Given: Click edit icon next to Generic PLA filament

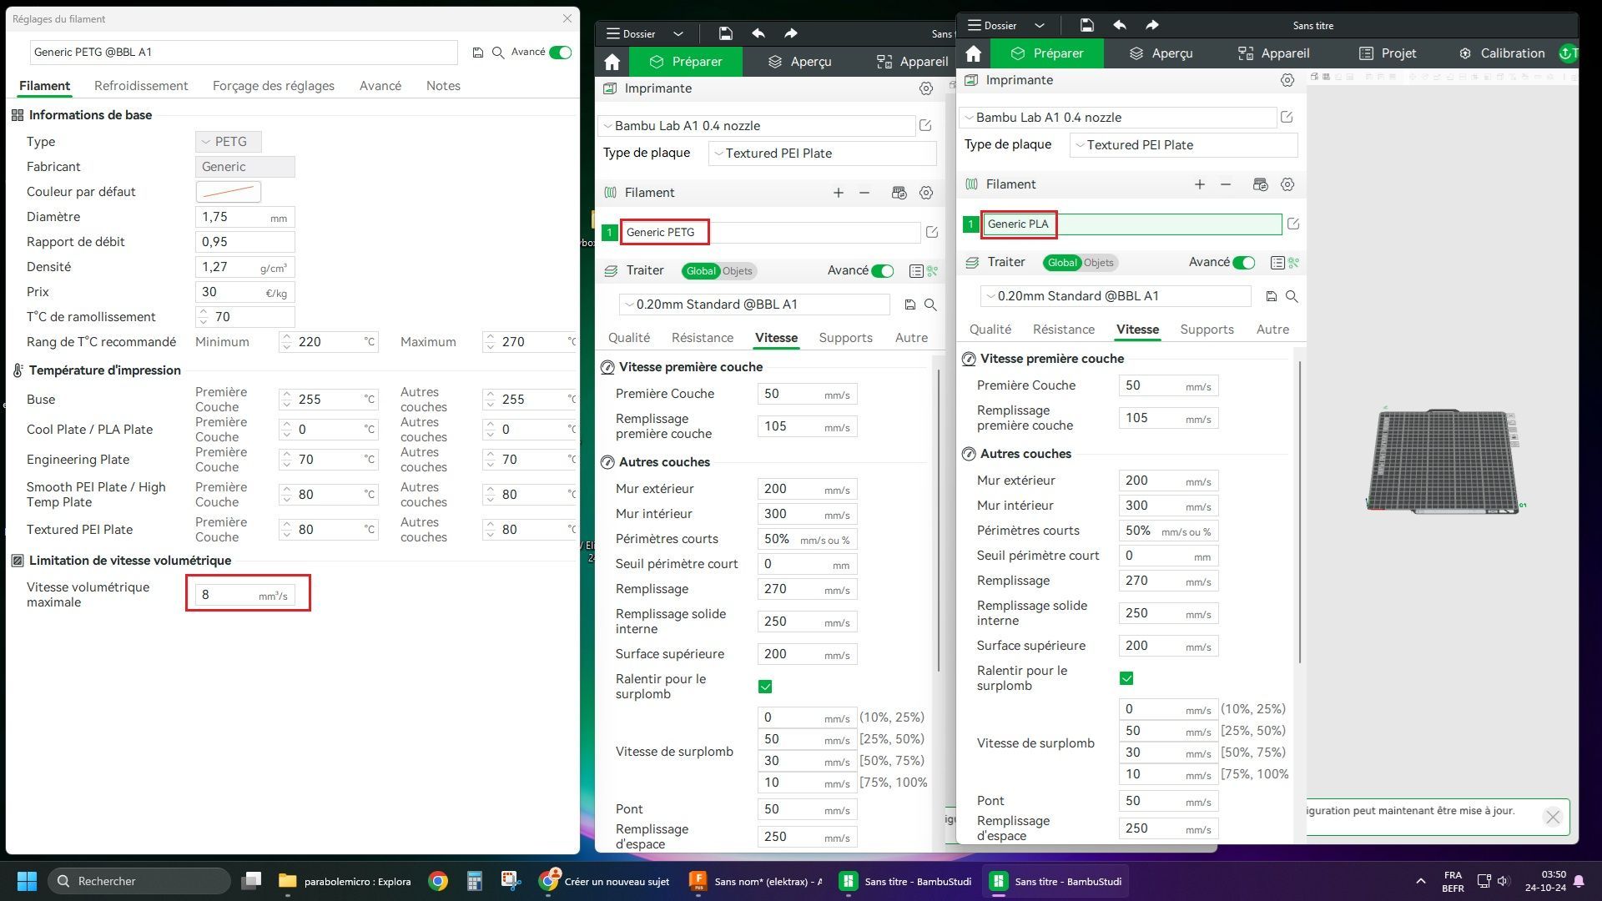Looking at the screenshot, I should pyautogui.click(x=1292, y=224).
